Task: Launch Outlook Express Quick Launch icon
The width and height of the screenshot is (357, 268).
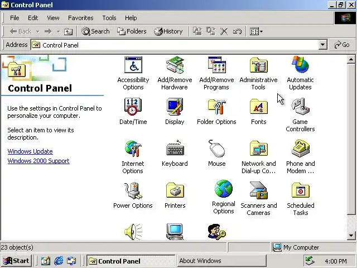Action: pos(71,261)
